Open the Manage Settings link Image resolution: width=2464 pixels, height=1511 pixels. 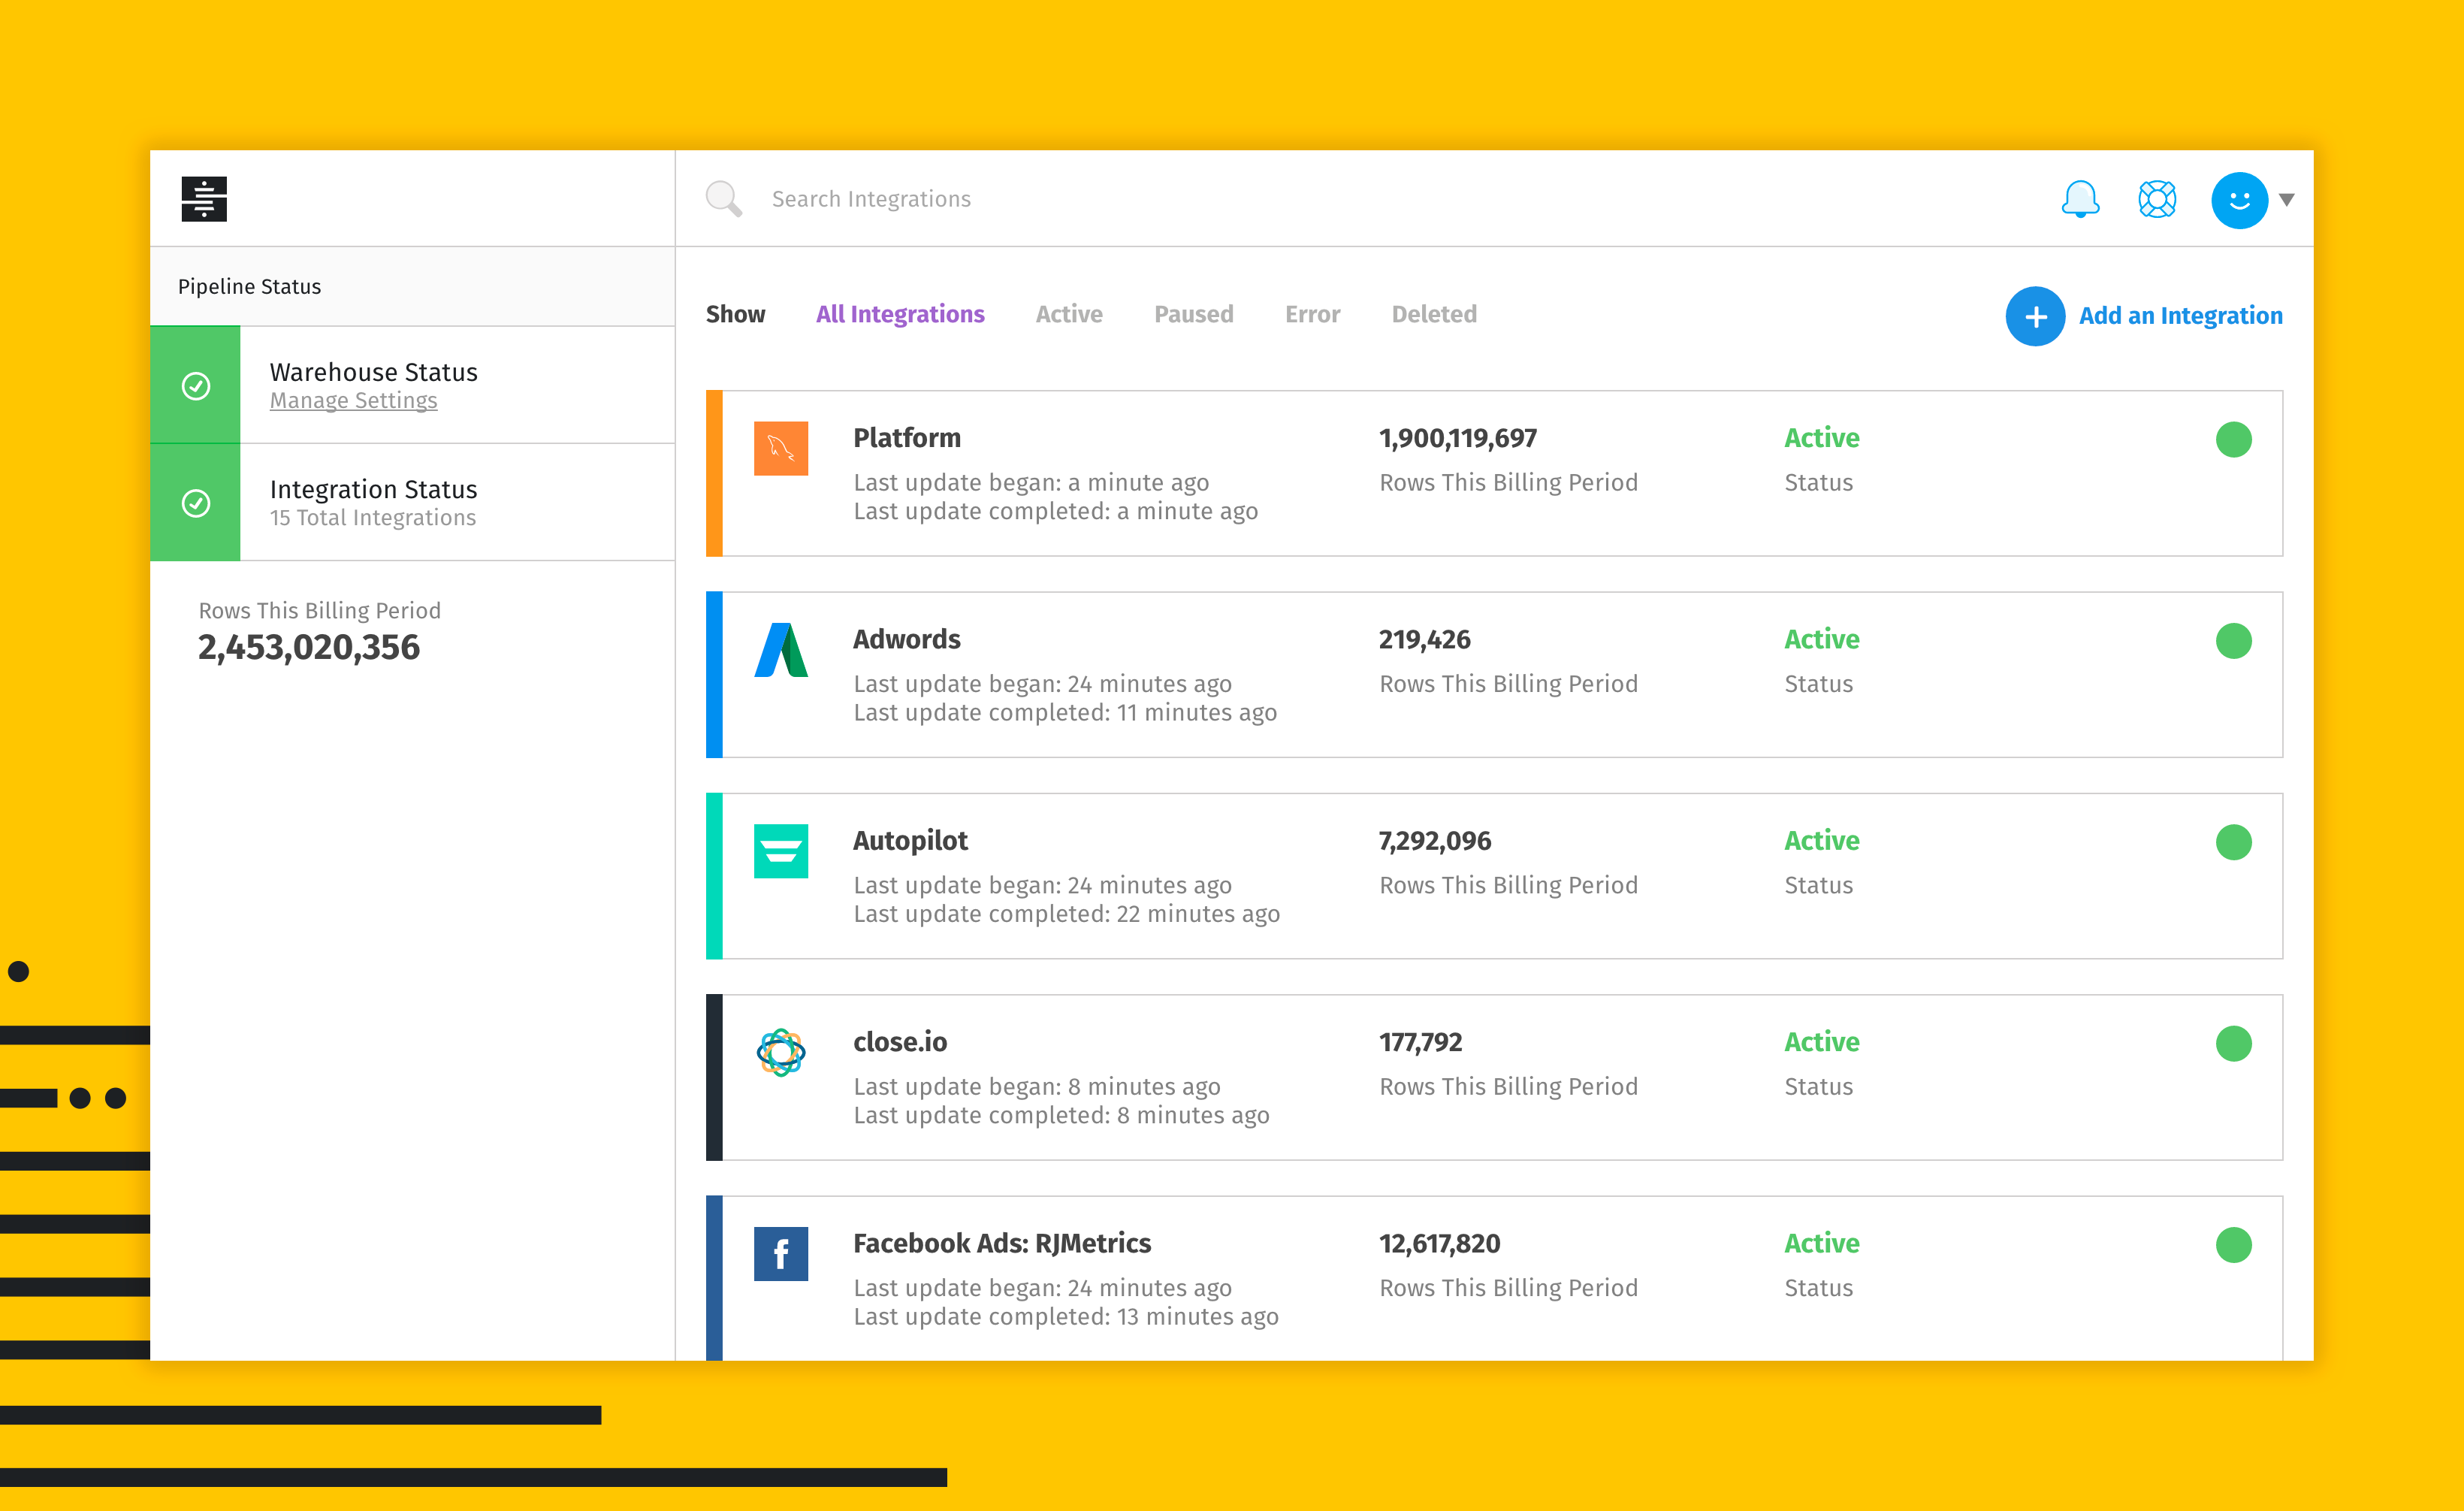pos(353,401)
